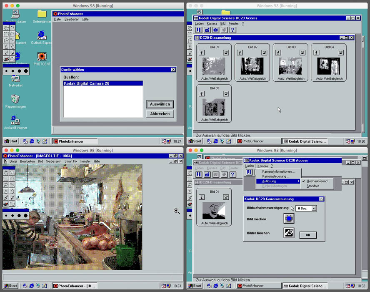The width and height of the screenshot is (370, 292).
Task: Open the Anslut till Internet desktop icon
Action: pos(15,123)
